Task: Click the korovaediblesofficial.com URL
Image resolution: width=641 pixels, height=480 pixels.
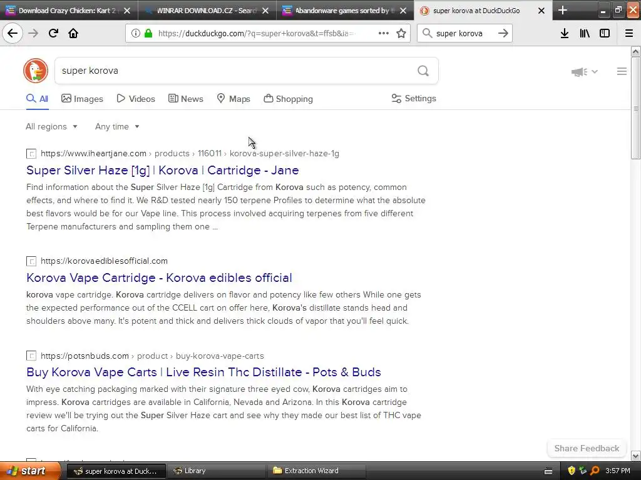Action: coord(104,261)
